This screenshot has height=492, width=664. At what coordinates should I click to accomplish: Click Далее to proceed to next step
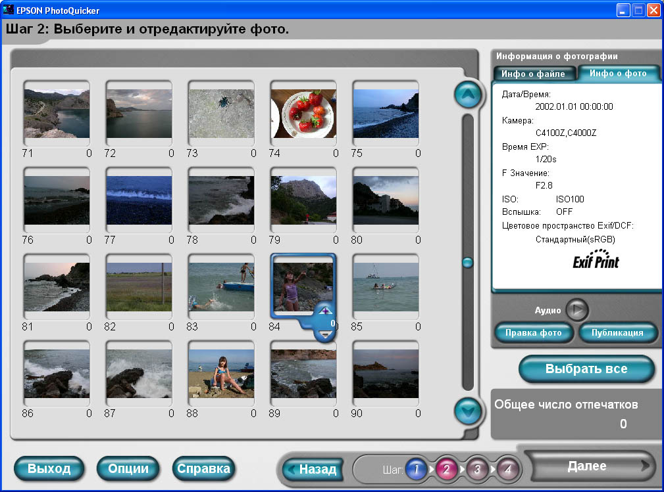coord(586,466)
